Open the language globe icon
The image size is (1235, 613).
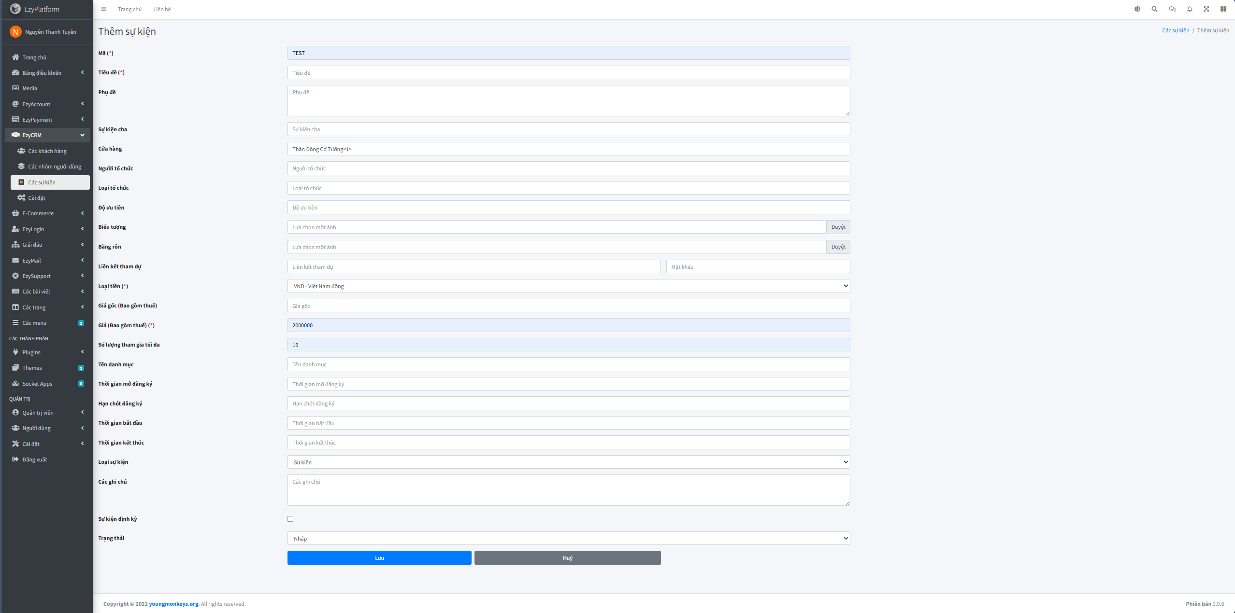tap(1137, 9)
